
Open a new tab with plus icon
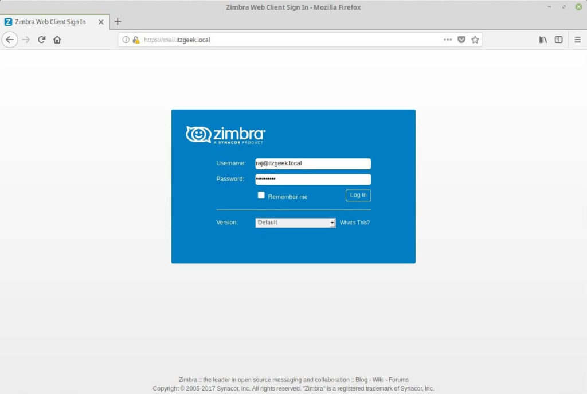pyautogui.click(x=118, y=22)
